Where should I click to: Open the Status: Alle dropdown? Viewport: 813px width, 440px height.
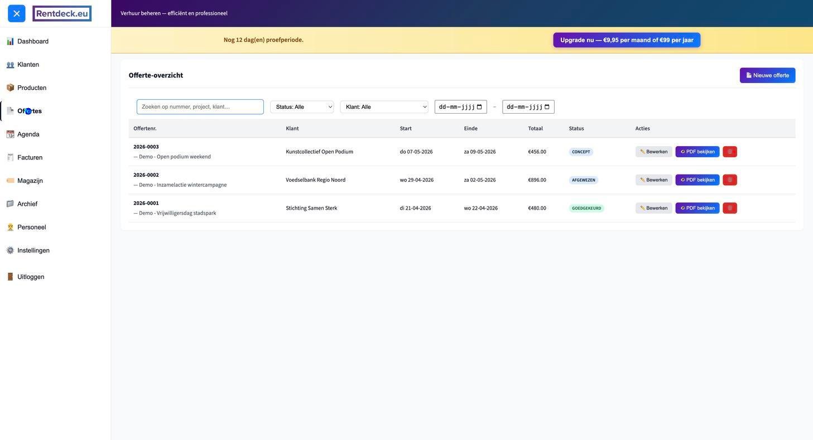(x=302, y=107)
